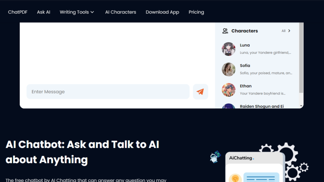Focus the Enter Message input field
324x182 pixels.
pyautogui.click(x=108, y=92)
